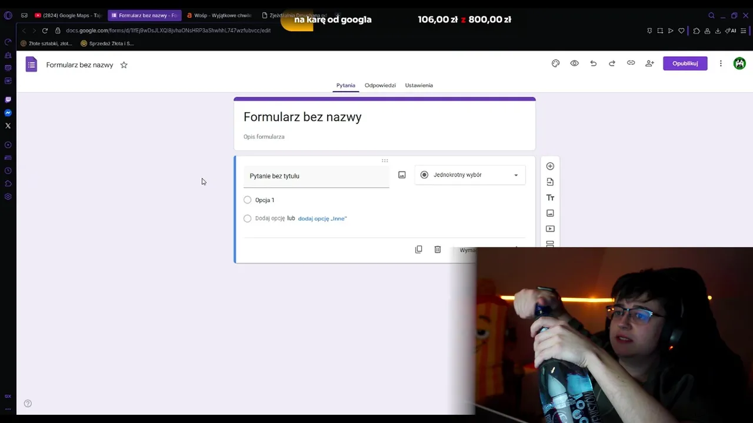753x423 pixels.
Task: Edit the Opcja 1 option text
Action: point(265,200)
